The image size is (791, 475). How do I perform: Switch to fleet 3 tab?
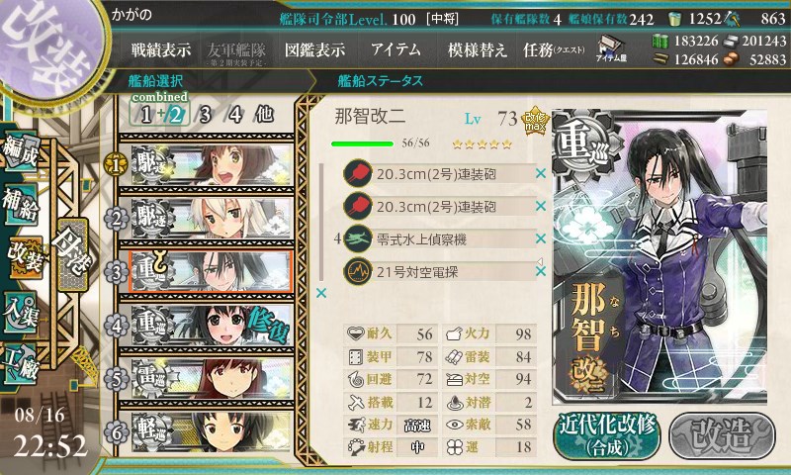(x=205, y=115)
